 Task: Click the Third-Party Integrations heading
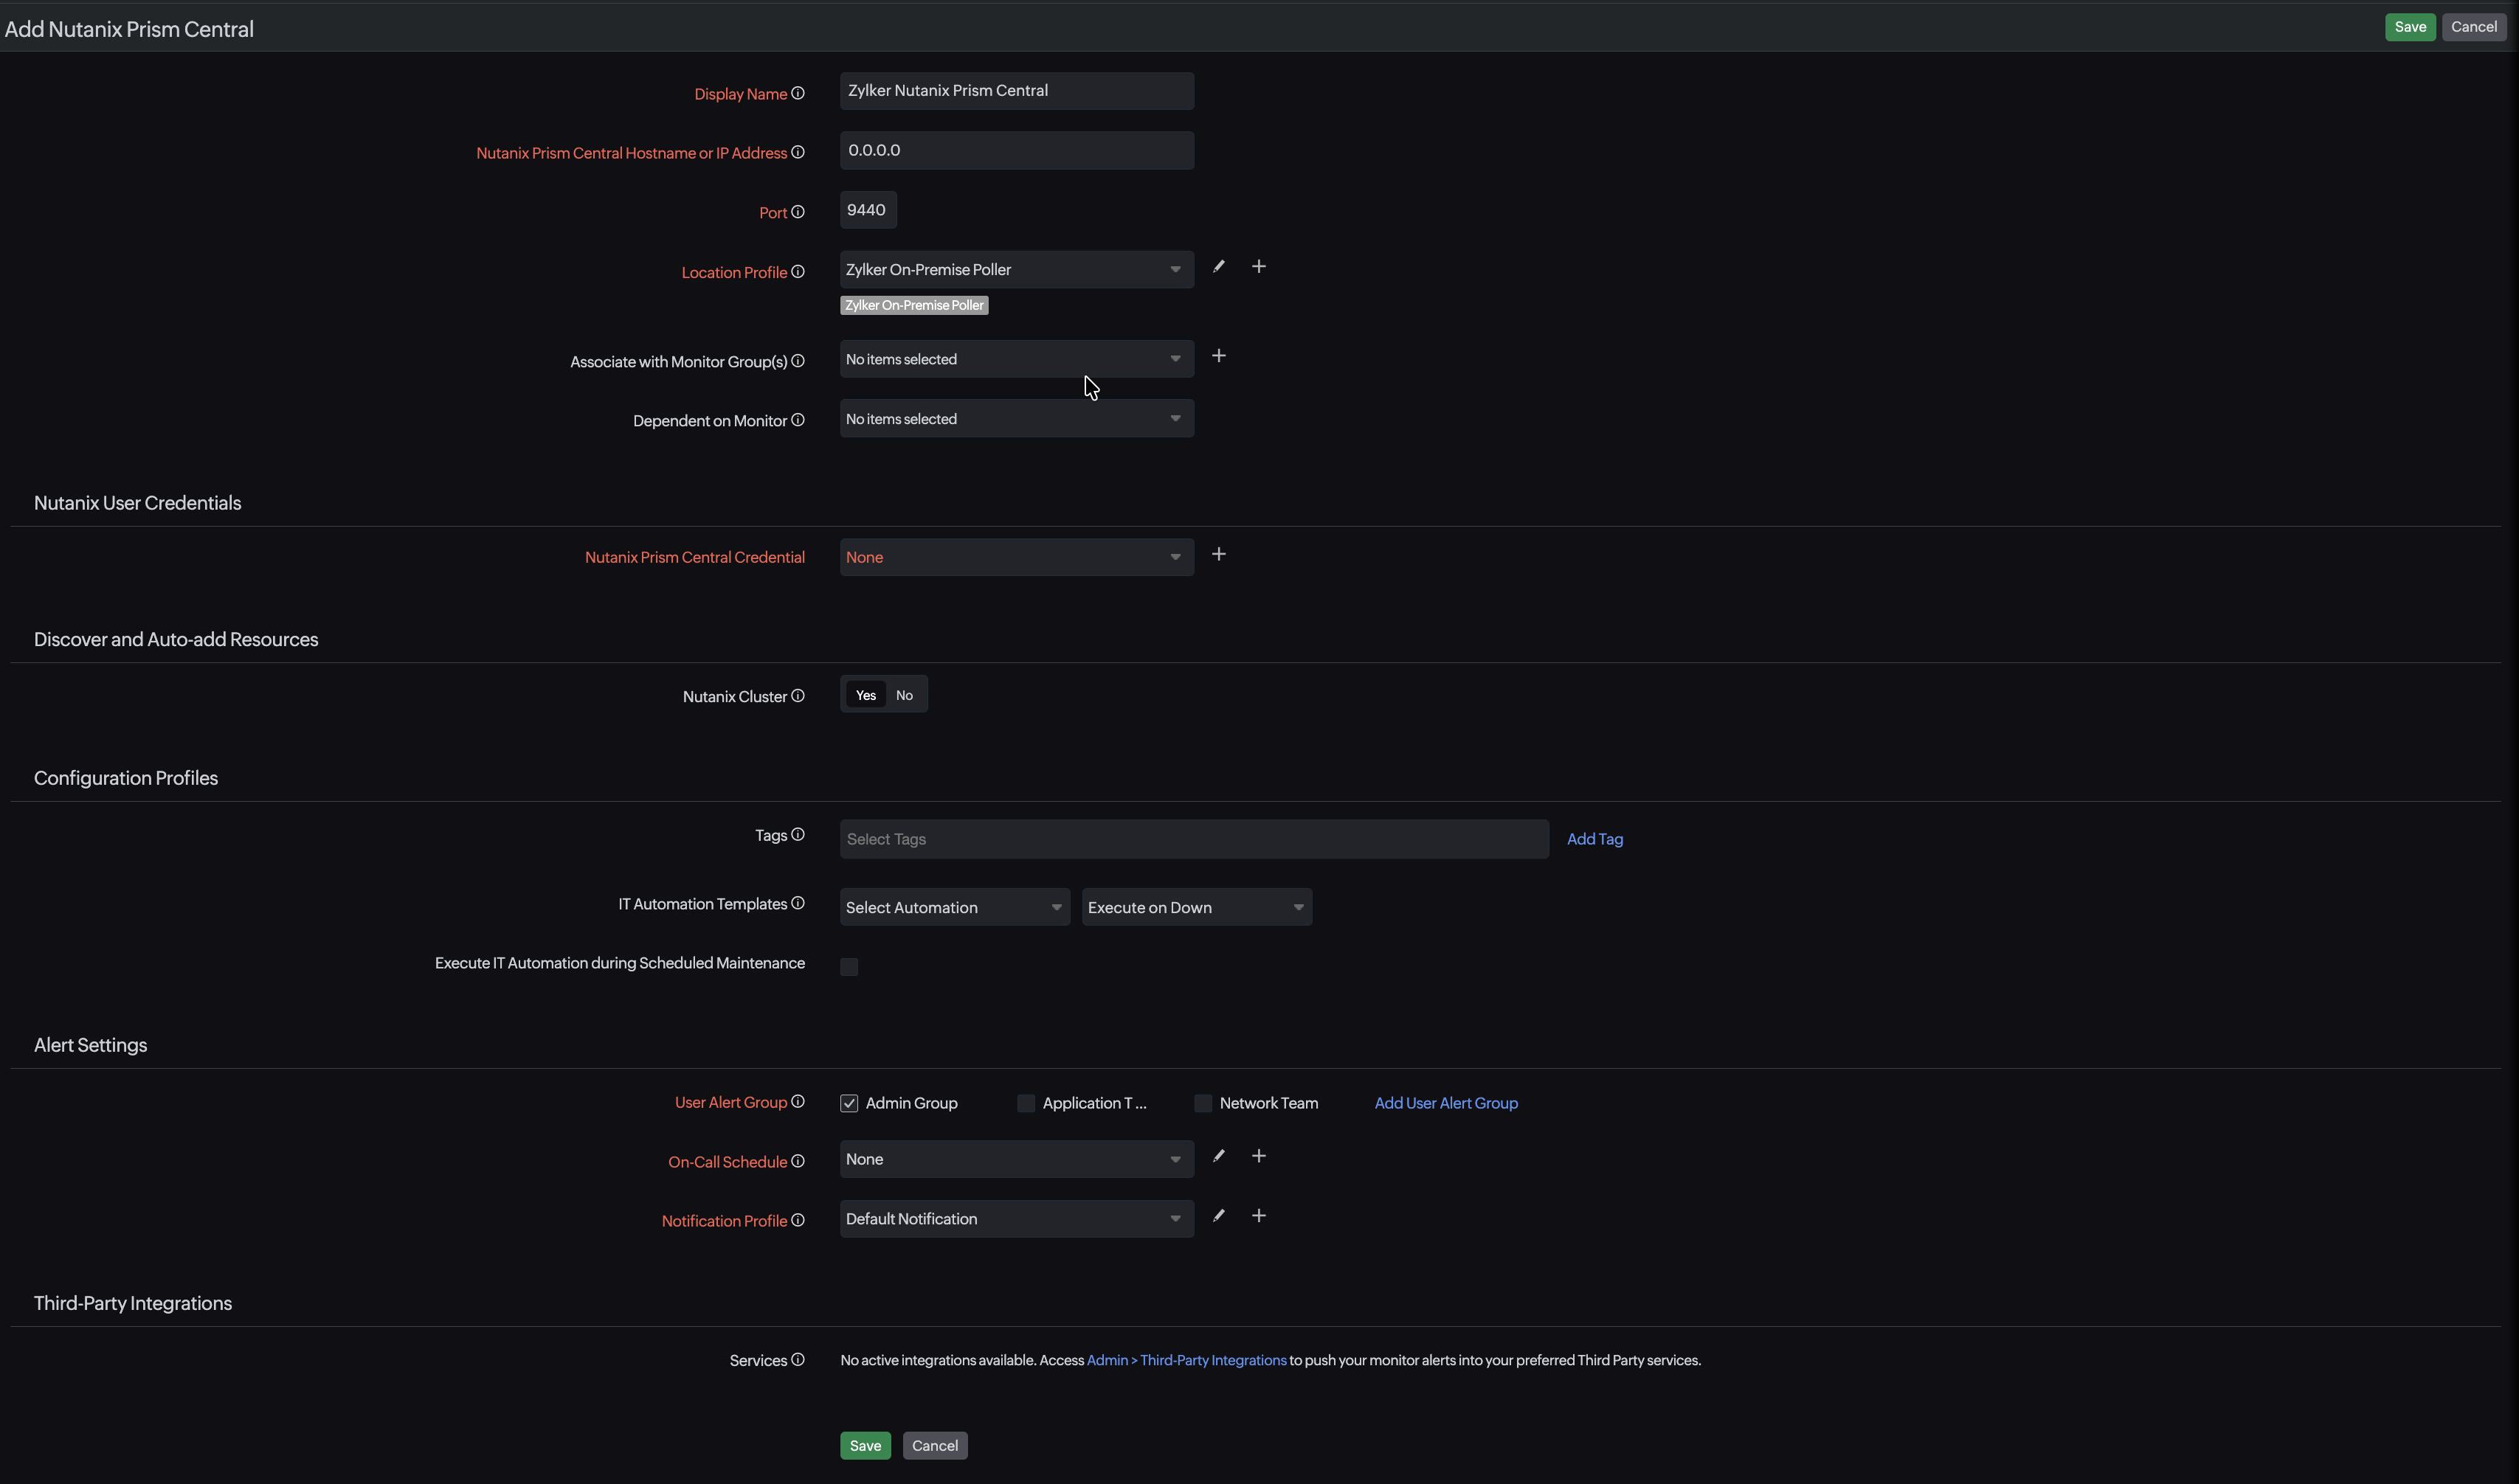click(133, 1303)
